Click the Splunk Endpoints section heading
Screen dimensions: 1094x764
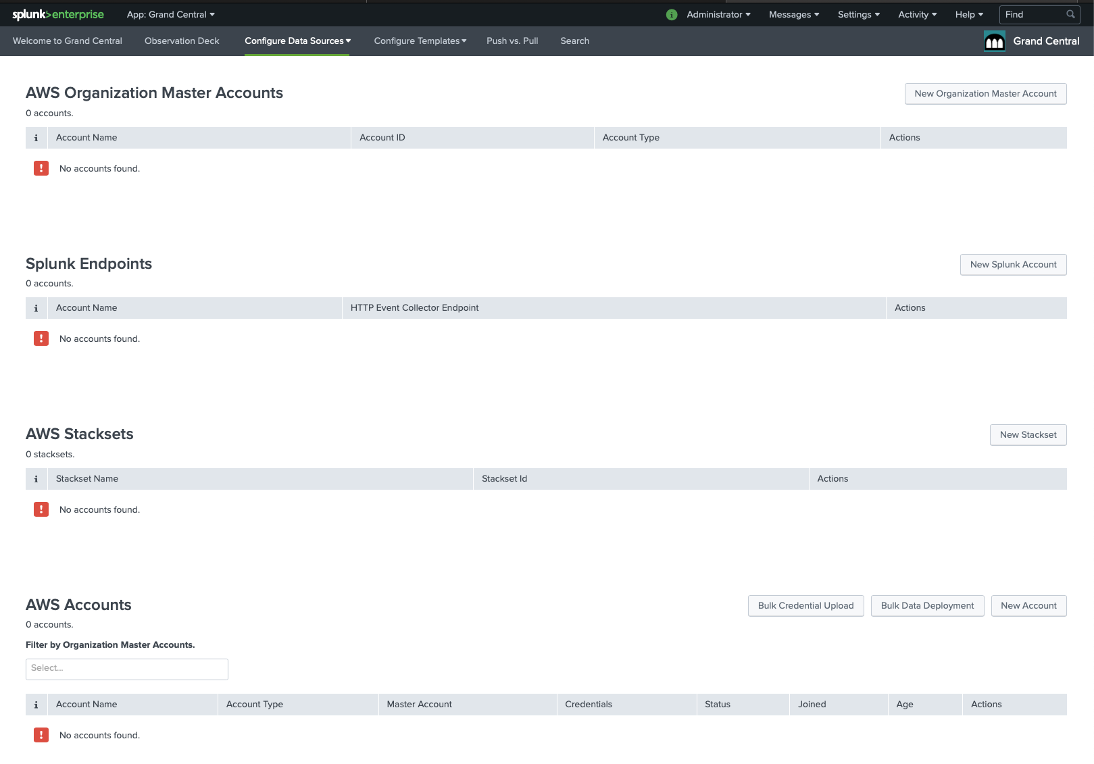coord(89,264)
